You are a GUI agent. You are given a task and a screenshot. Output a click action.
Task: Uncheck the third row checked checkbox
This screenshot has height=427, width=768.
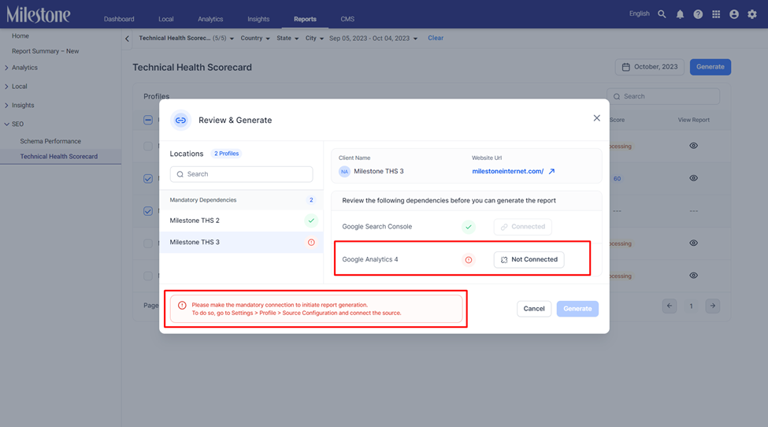[x=148, y=211]
